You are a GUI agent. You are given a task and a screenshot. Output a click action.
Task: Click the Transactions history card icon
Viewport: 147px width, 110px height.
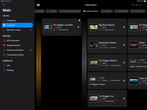4,55
